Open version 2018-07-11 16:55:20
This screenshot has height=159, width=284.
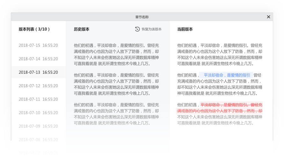[x=38, y=99]
